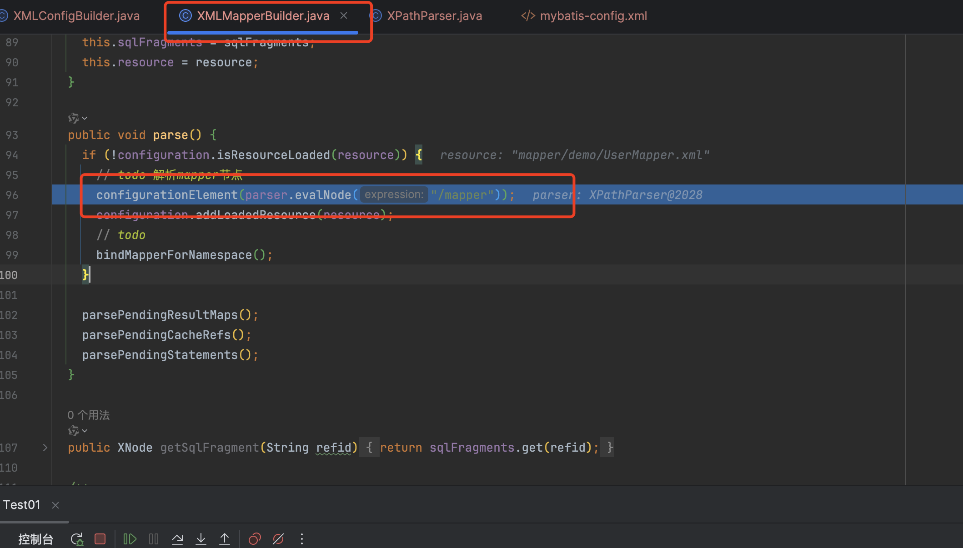Switch to XMLConfigBuilder.java tab

tap(76, 16)
